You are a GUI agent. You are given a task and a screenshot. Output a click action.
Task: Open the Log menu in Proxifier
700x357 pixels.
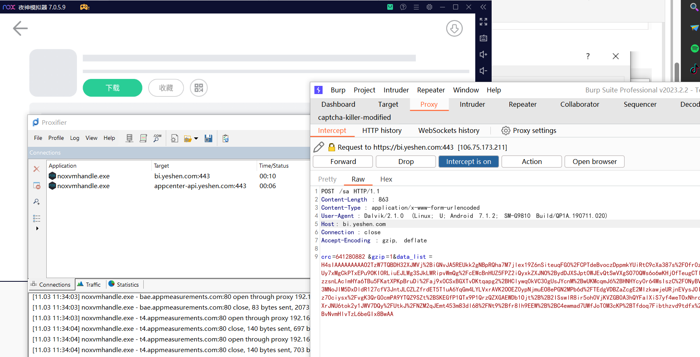[x=75, y=138]
